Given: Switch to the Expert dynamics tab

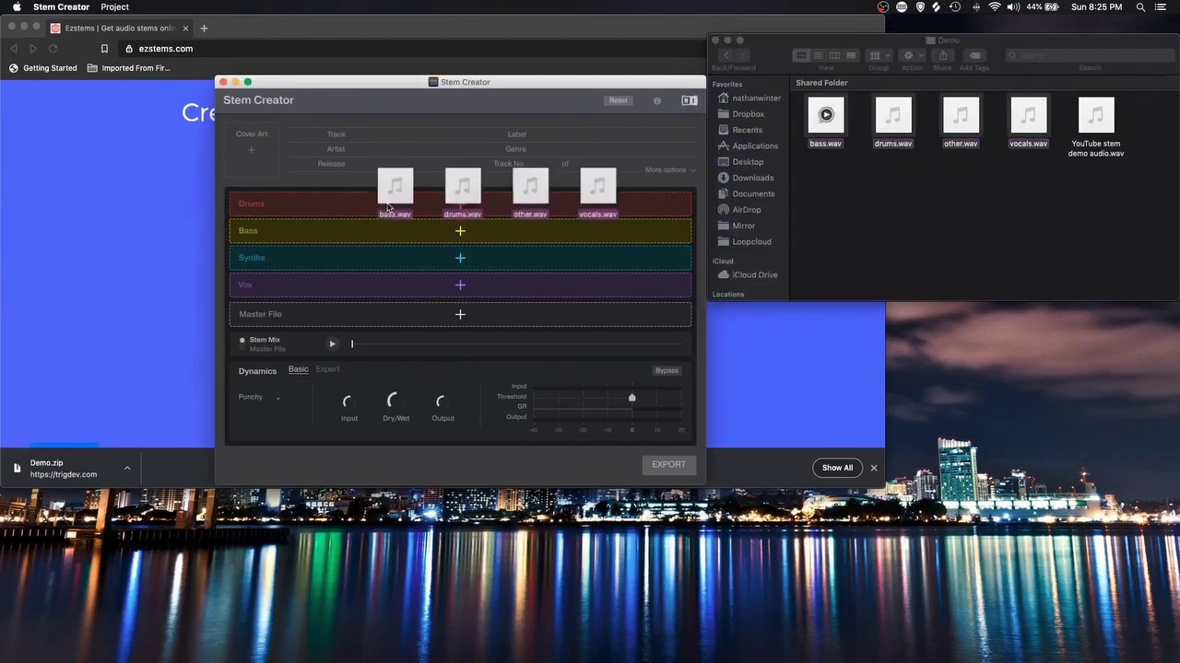Looking at the screenshot, I should (x=327, y=369).
